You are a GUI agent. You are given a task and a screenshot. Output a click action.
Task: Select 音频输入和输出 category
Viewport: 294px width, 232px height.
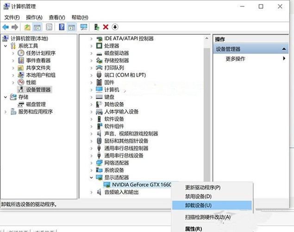pyautogui.click(x=121, y=193)
